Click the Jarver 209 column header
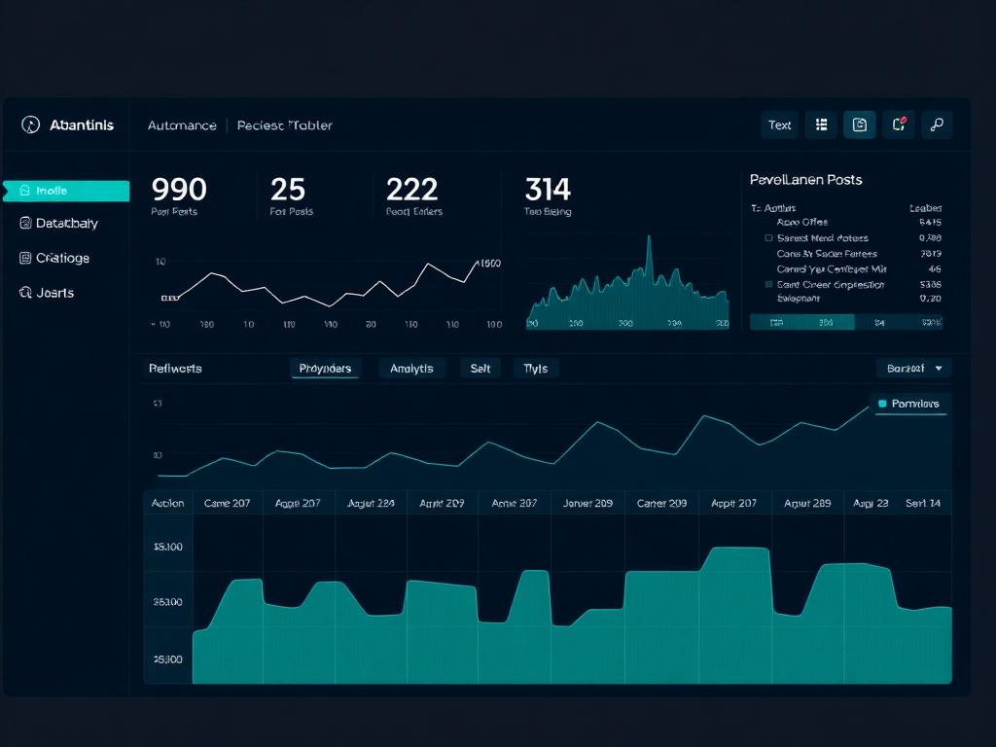996x747 pixels. (x=587, y=503)
